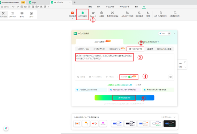This screenshot has width=197, height=134.
Task: Expand the AI translation dropdown arrow
Action: 148,18
